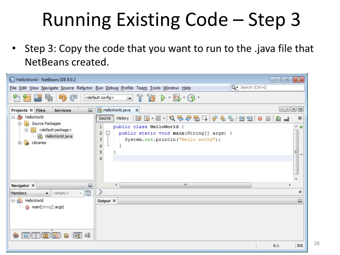340x255 pixels.
Task: Open the File menu
Action: (x=13, y=88)
